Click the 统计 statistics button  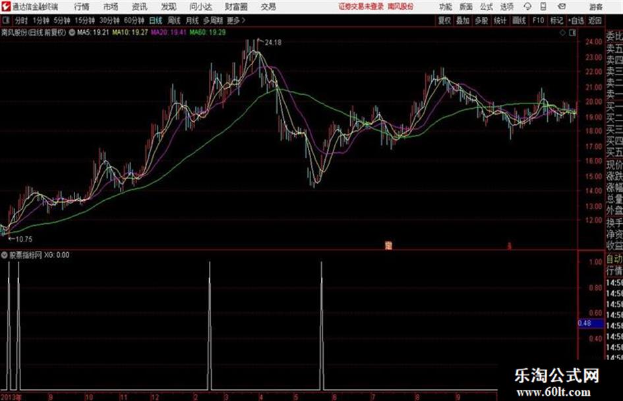click(500, 20)
